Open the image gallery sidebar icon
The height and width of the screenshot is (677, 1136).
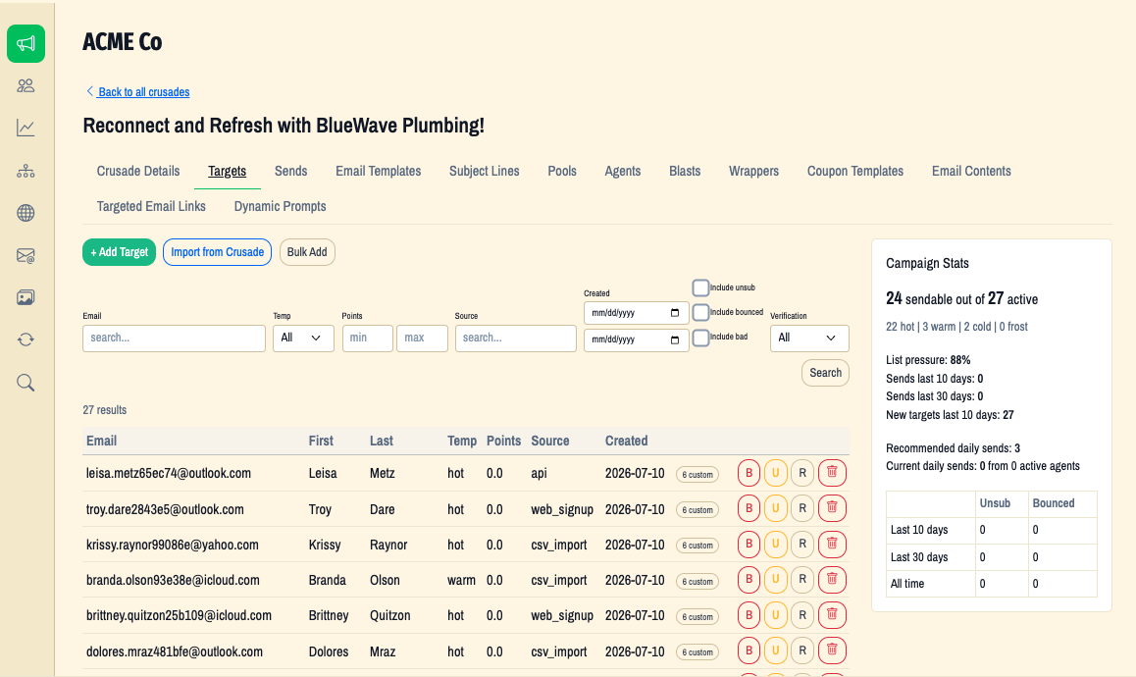(26, 298)
